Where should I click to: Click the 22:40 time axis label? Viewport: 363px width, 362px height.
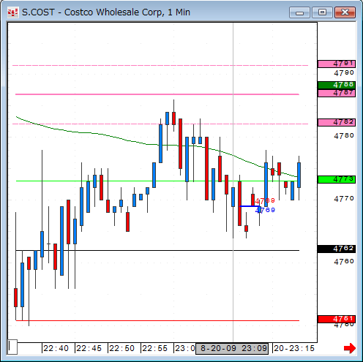pos(56,348)
